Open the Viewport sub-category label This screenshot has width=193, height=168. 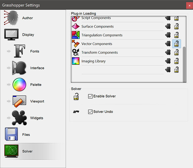click(x=37, y=101)
